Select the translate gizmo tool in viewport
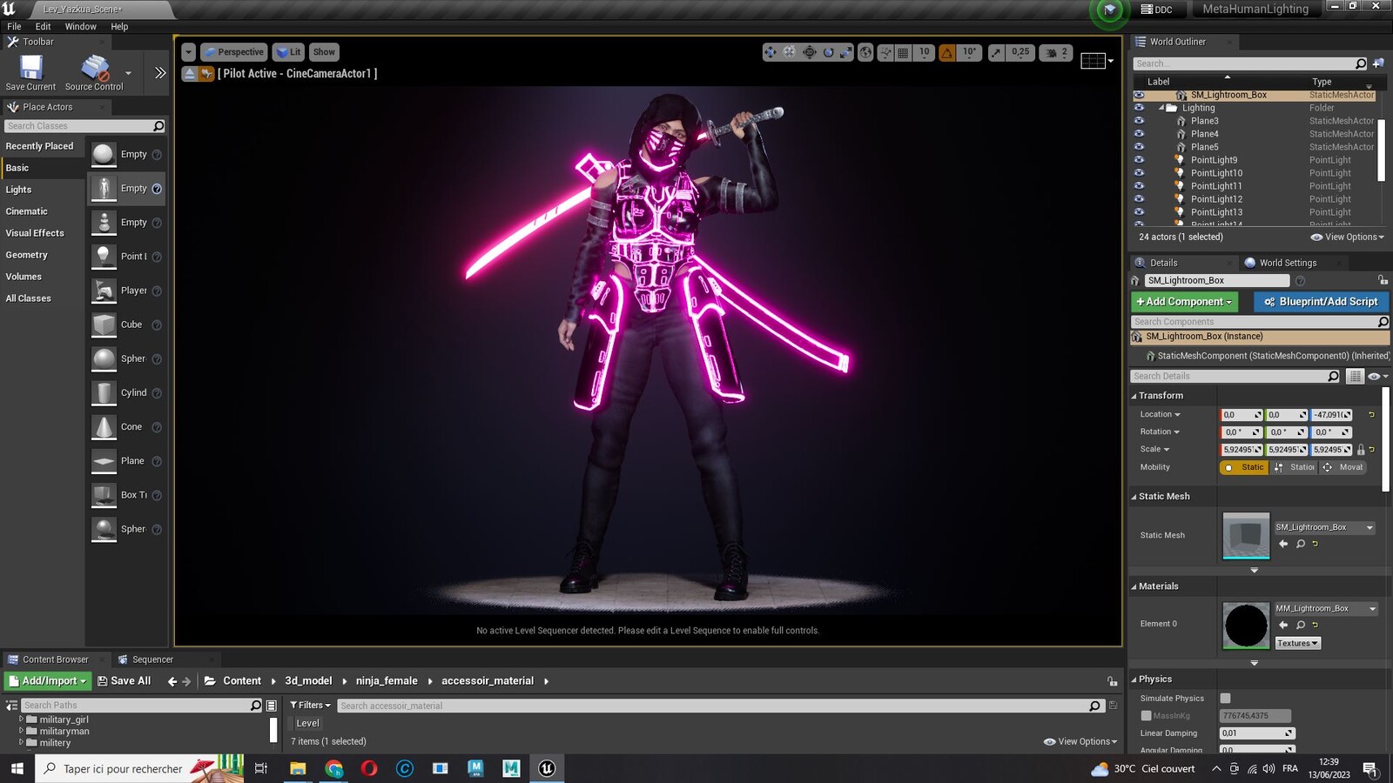This screenshot has width=1393, height=783. [x=770, y=52]
